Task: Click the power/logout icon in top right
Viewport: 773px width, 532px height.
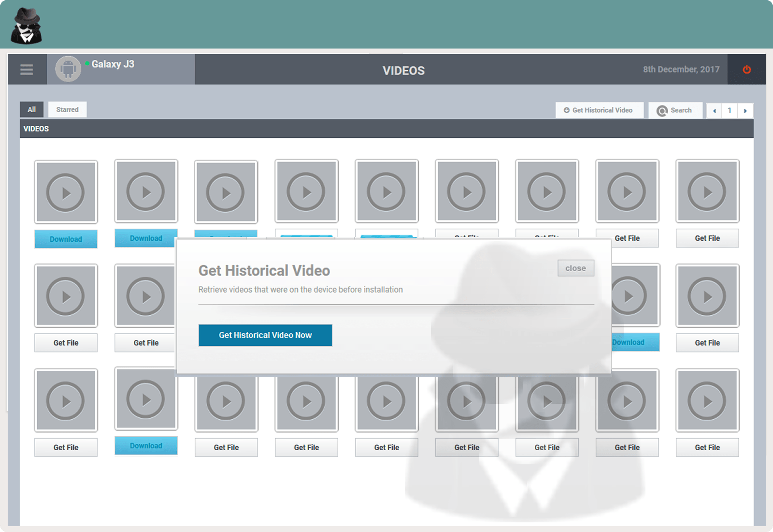Action: pyautogui.click(x=746, y=70)
